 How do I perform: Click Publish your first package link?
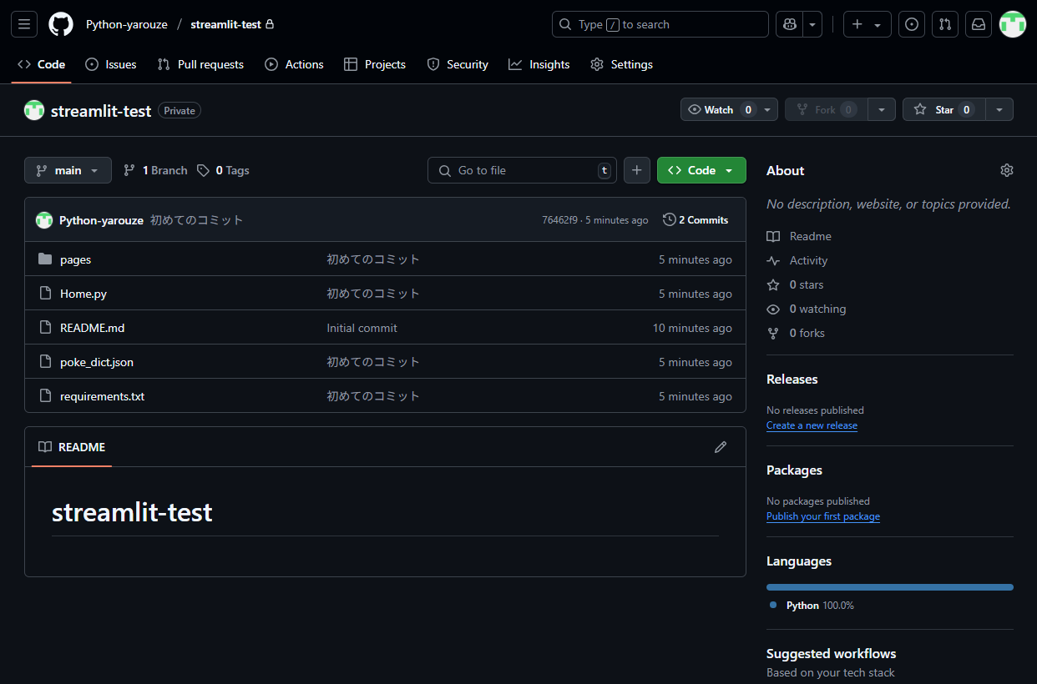coord(823,516)
